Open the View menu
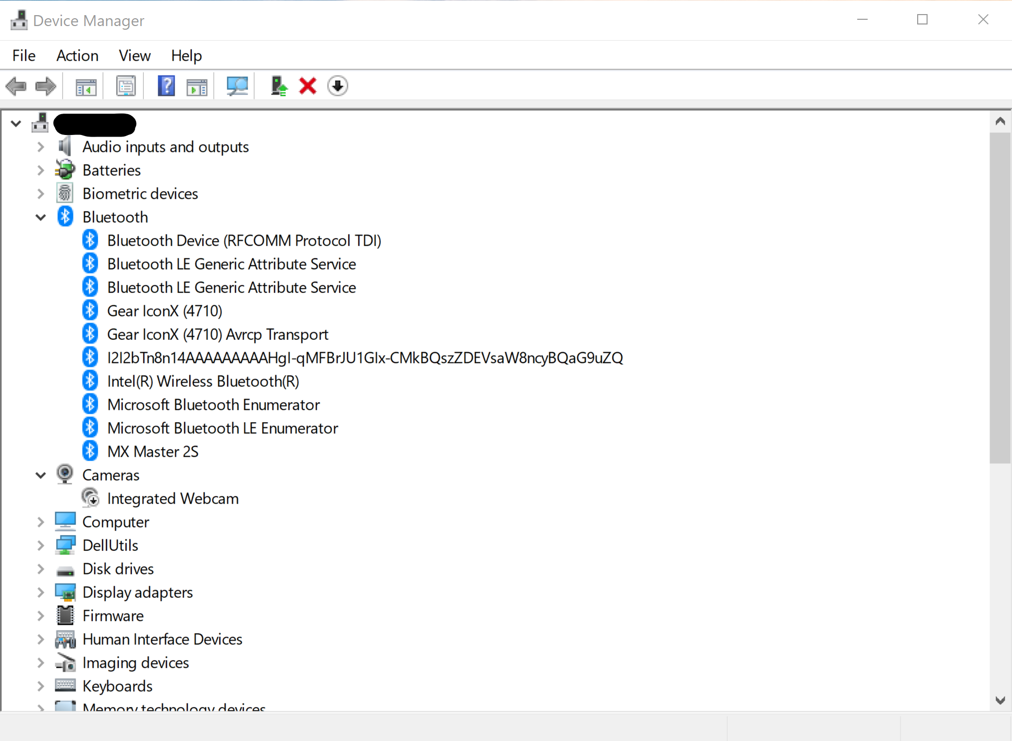The width and height of the screenshot is (1012, 741). tap(134, 55)
